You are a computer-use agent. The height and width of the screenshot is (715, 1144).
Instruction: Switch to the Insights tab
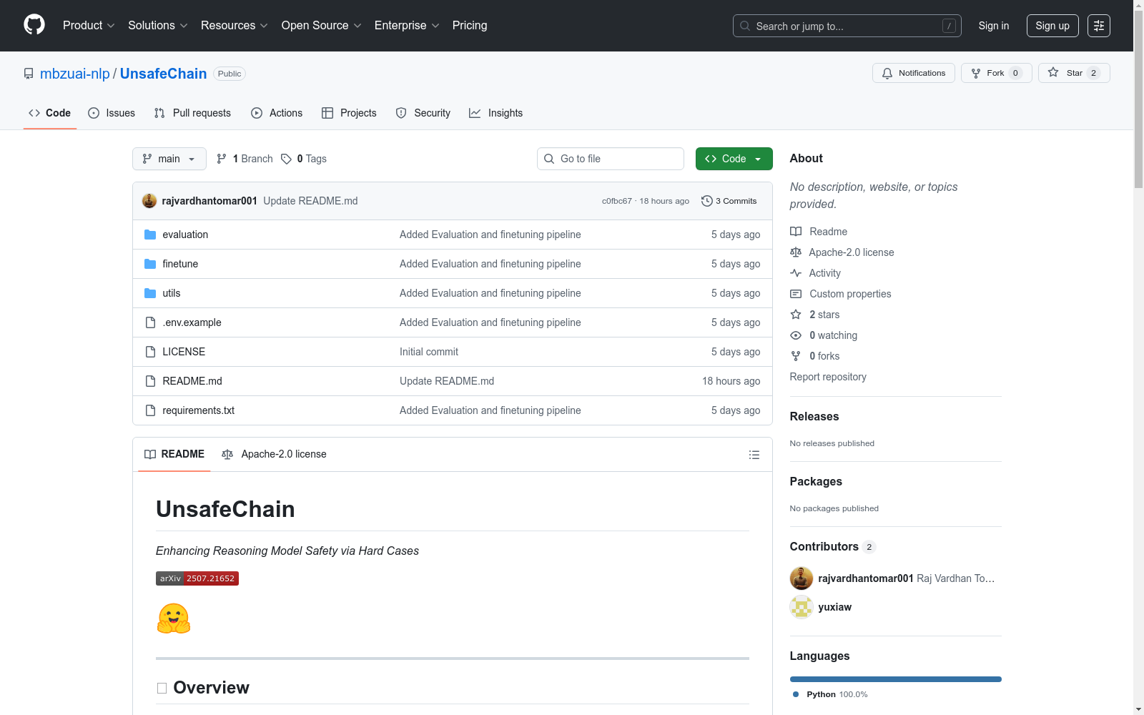point(495,113)
